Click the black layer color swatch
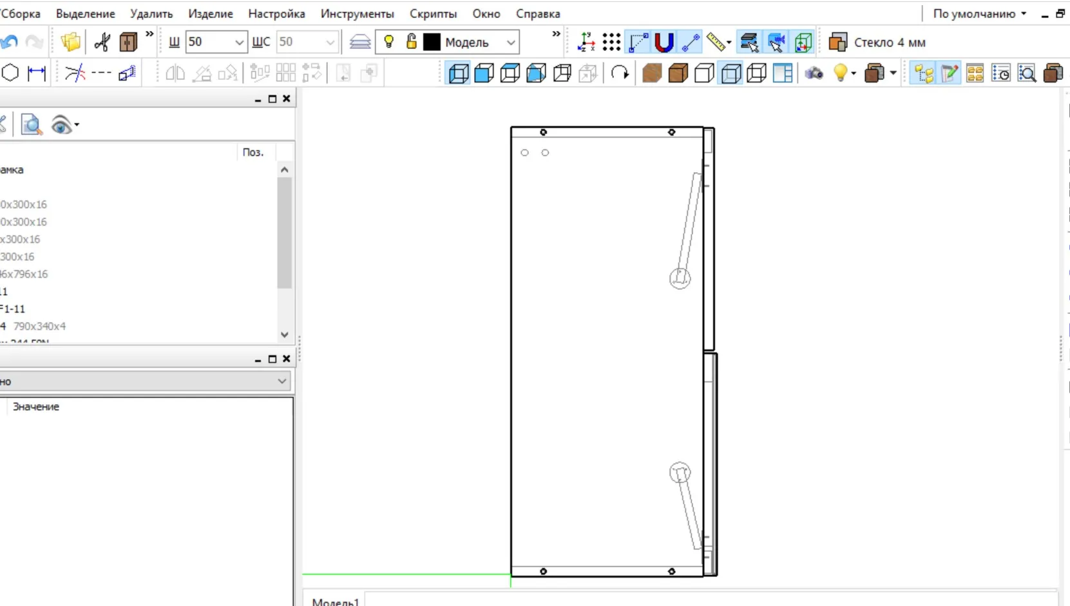This screenshot has height=606, width=1070. point(432,43)
